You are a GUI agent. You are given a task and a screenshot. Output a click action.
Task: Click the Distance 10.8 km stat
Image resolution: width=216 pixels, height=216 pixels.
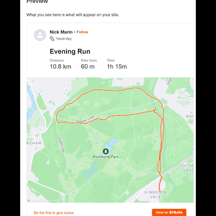click(x=60, y=64)
